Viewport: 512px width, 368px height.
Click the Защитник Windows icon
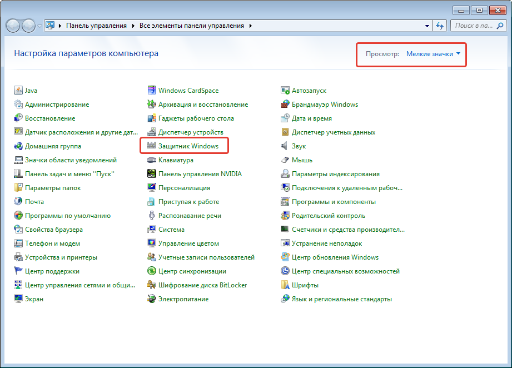tap(152, 146)
